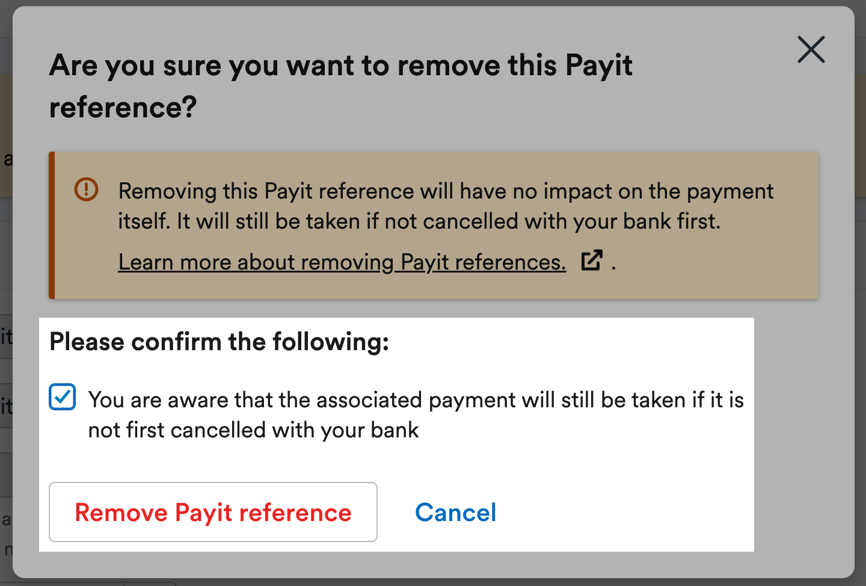866x586 pixels.
Task: Click the 'Please confirm the following' heading
Action: 219,342
